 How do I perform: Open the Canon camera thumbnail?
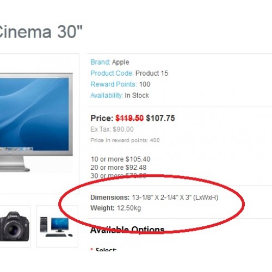coord(15,226)
